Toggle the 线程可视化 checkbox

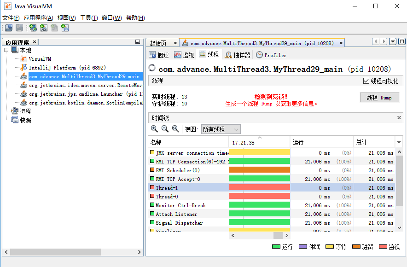click(x=366, y=81)
